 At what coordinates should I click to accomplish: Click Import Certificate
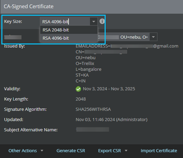(159, 150)
